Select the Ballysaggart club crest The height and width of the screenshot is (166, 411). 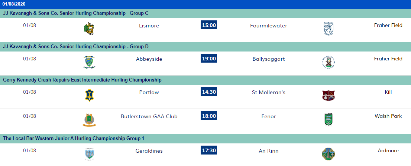point(328,62)
